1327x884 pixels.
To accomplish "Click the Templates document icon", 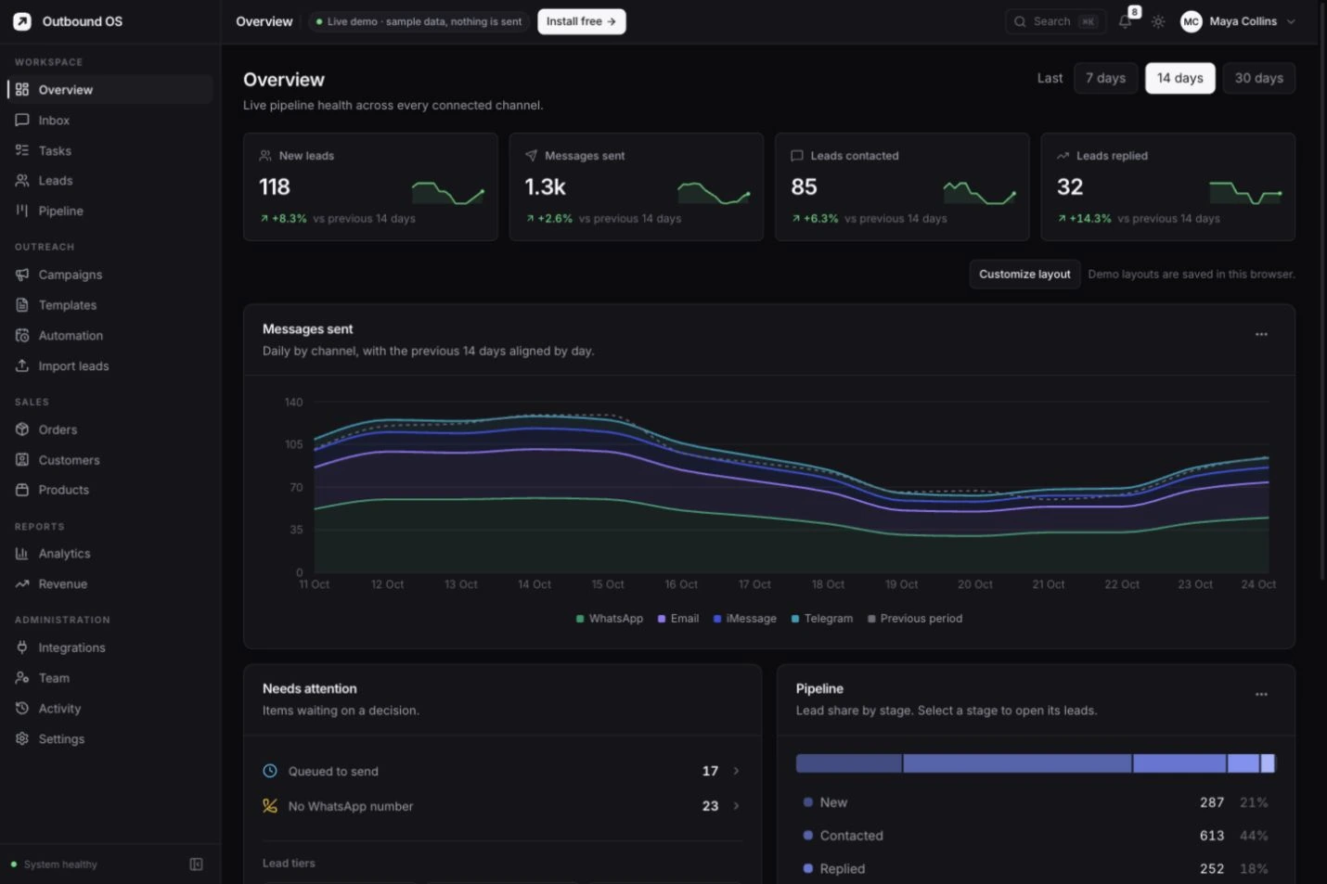I will pos(22,305).
